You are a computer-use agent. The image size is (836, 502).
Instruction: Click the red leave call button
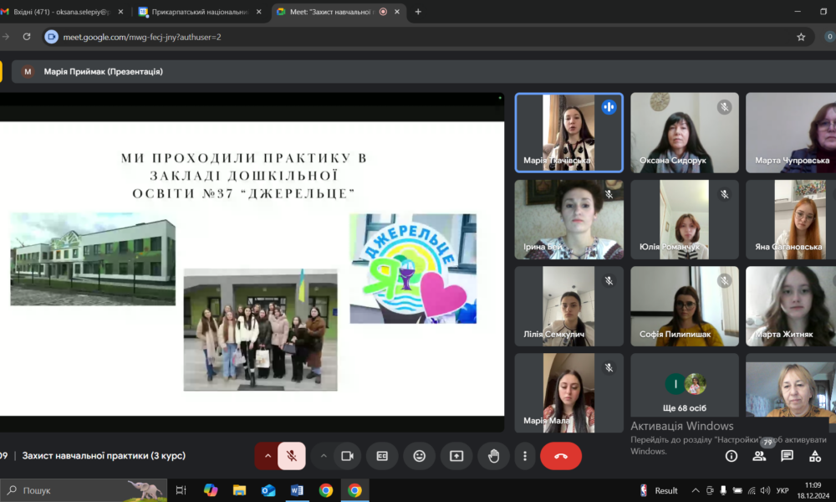tap(560, 456)
